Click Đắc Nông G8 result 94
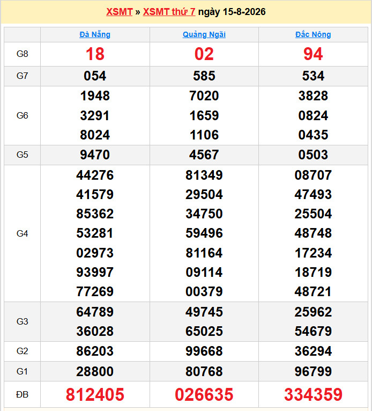This screenshot has height=411, width=372. 313,54
